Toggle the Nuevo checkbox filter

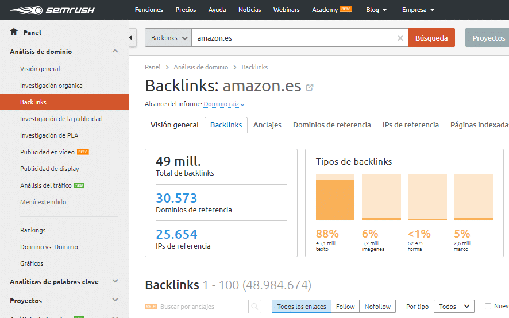(488, 306)
